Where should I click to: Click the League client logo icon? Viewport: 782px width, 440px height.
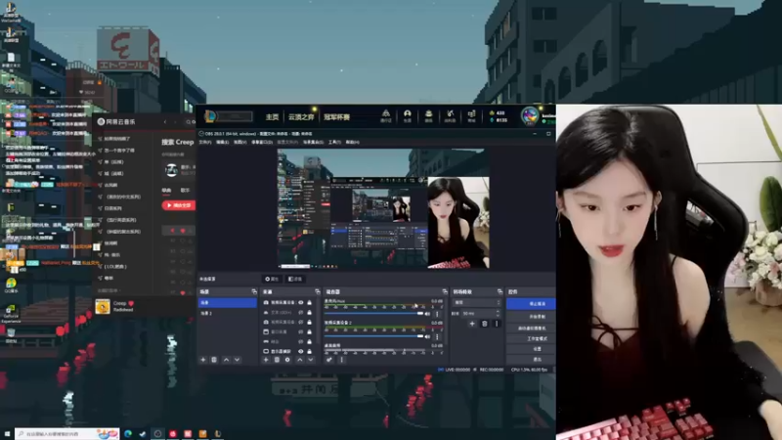coord(210,116)
